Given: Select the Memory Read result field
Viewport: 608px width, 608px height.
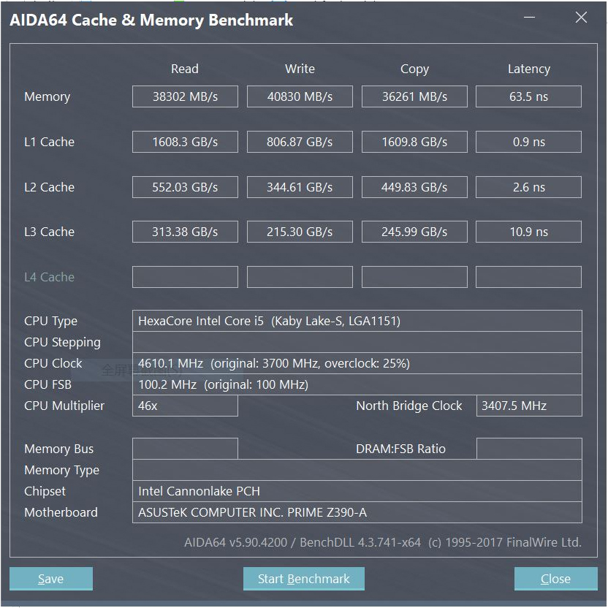Looking at the screenshot, I should [185, 96].
